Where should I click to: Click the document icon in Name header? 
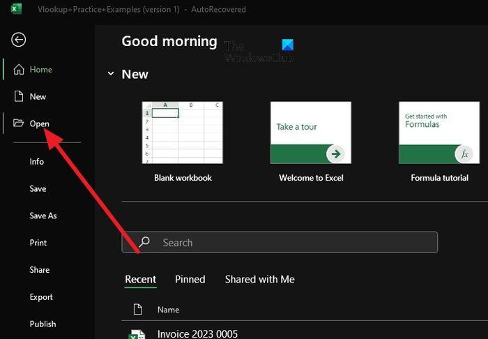[x=137, y=310]
